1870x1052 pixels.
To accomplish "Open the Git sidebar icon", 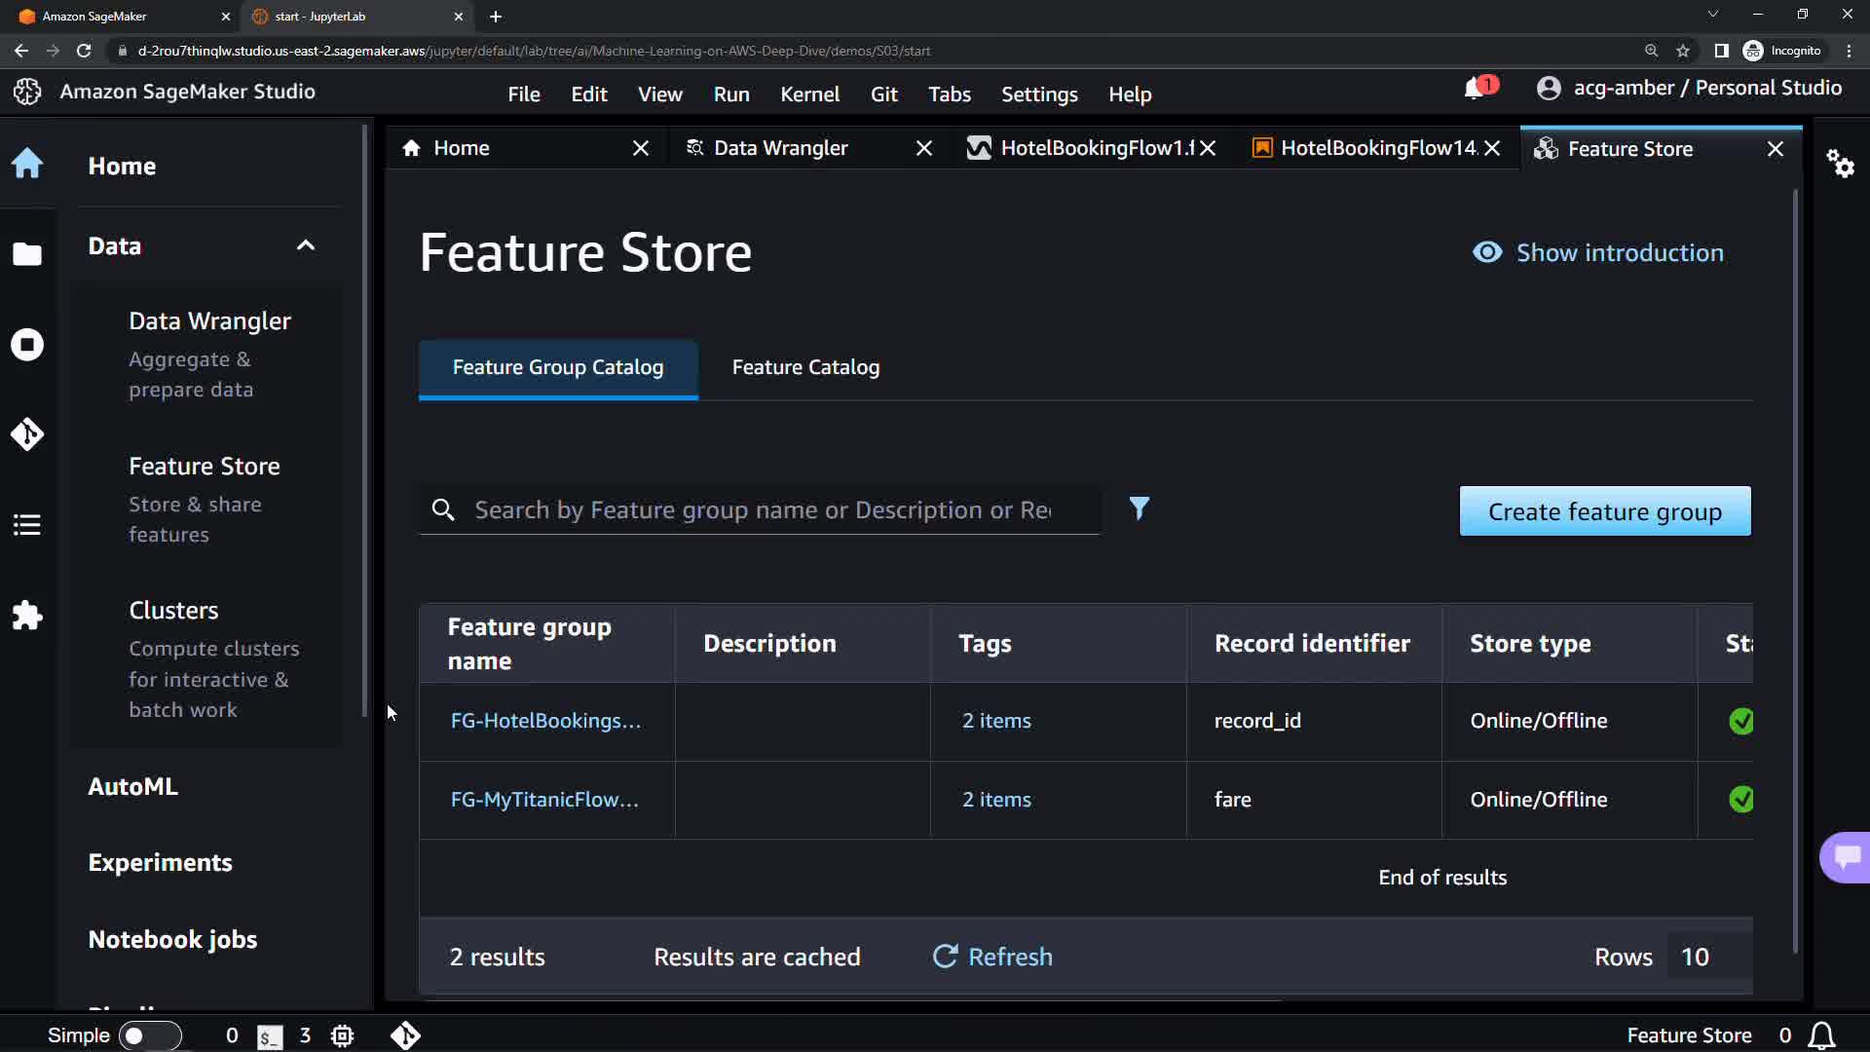I will click(27, 434).
